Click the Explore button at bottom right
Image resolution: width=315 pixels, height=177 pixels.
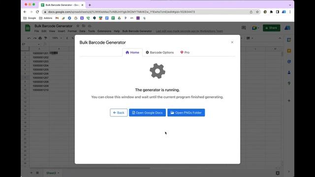(278, 173)
